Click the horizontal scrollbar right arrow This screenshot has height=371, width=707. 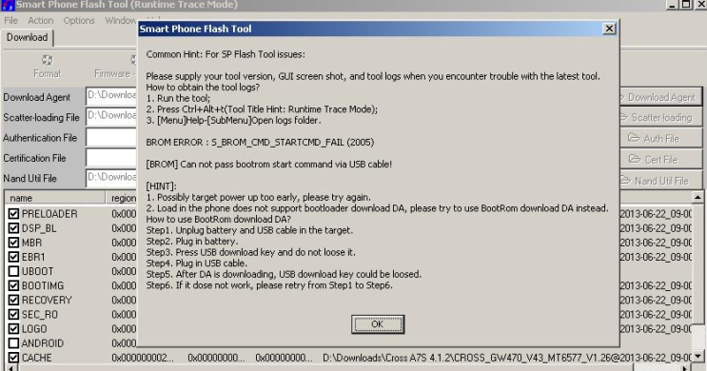[685, 368]
